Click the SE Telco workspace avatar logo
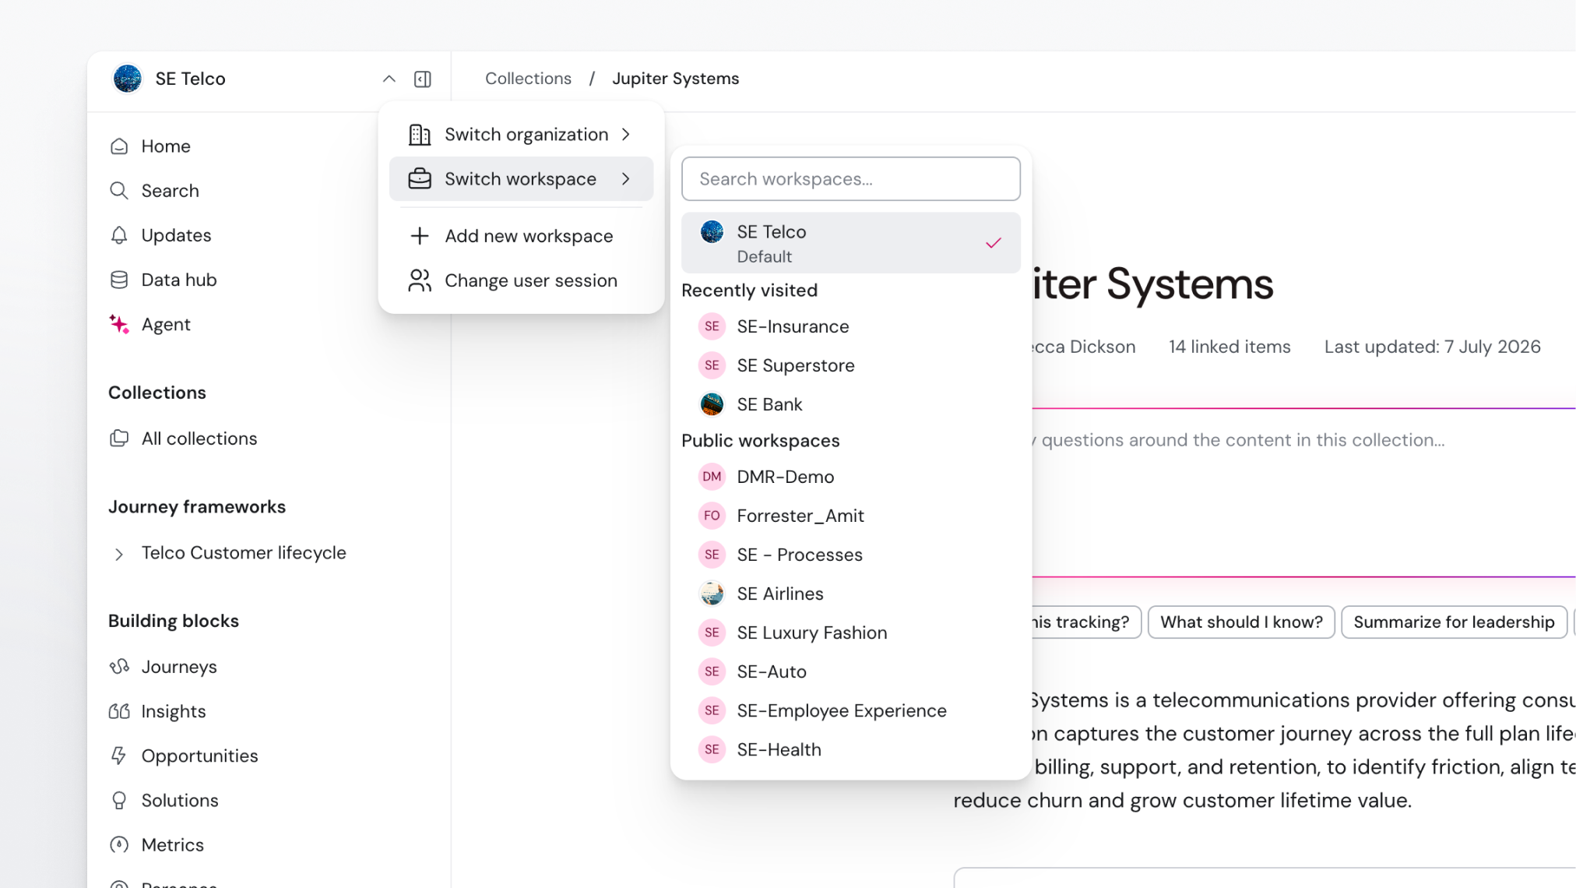Image resolution: width=1576 pixels, height=888 pixels. tap(127, 79)
